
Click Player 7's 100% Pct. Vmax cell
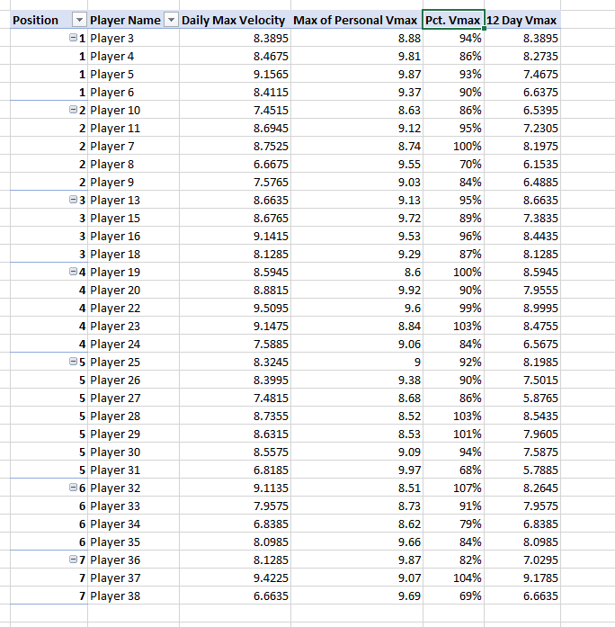coord(452,146)
